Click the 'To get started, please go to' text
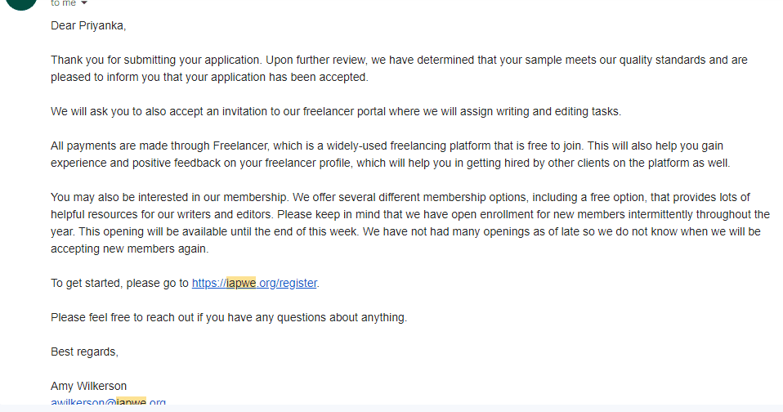 [x=120, y=283]
